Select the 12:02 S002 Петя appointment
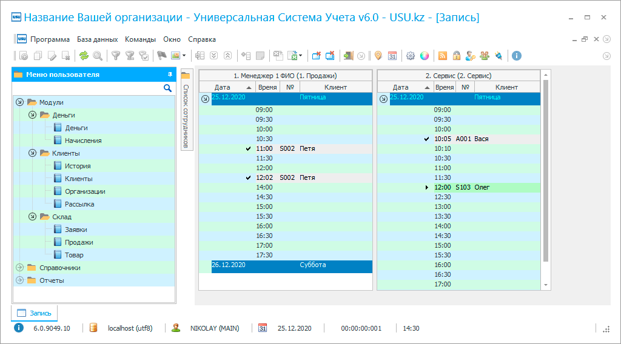 coord(286,177)
